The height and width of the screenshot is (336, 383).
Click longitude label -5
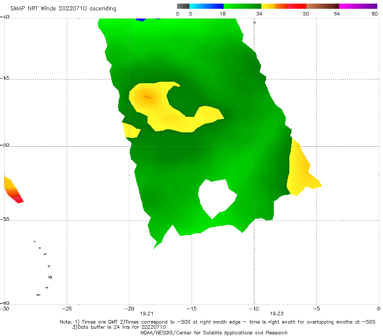316,309
